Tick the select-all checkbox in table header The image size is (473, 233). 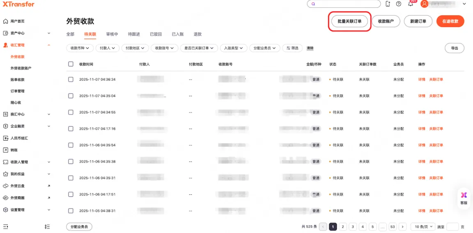pos(71,64)
